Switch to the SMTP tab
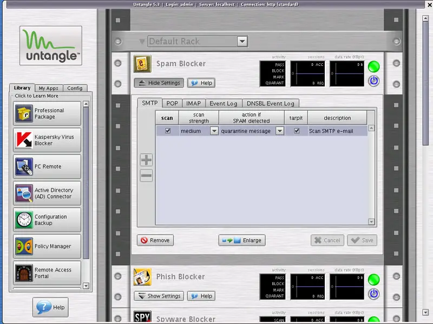The height and width of the screenshot is (324, 433). click(150, 103)
